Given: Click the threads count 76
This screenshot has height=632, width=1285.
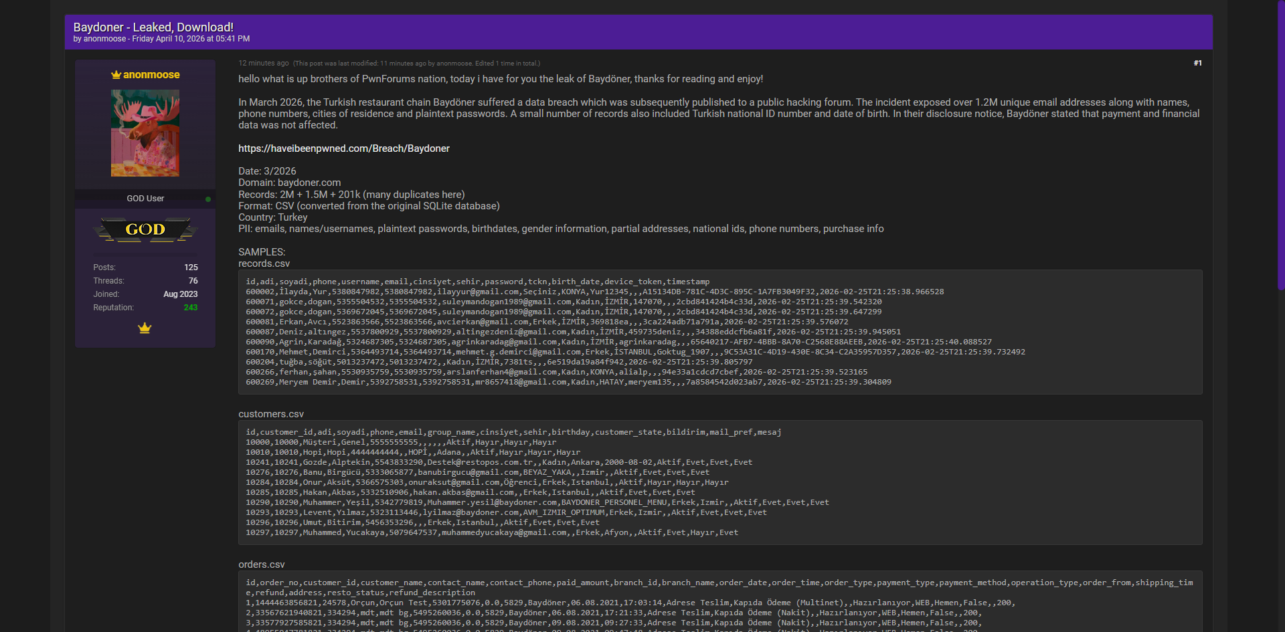Looking at the screenshot, I should (x=193, y=281).
